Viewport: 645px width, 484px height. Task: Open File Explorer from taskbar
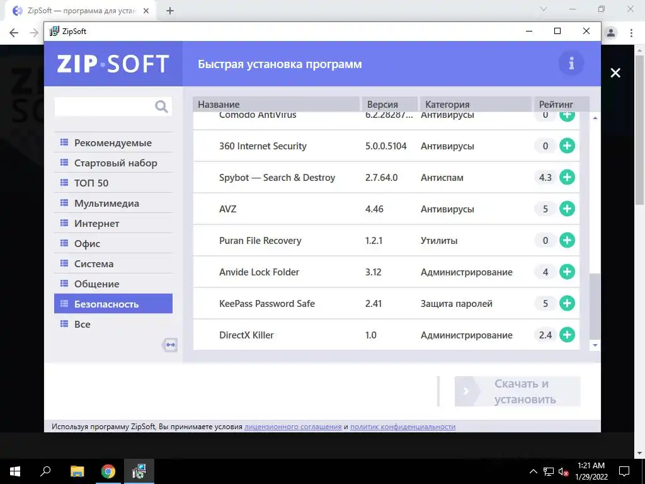pyautogui.click(x=77, y=471)
